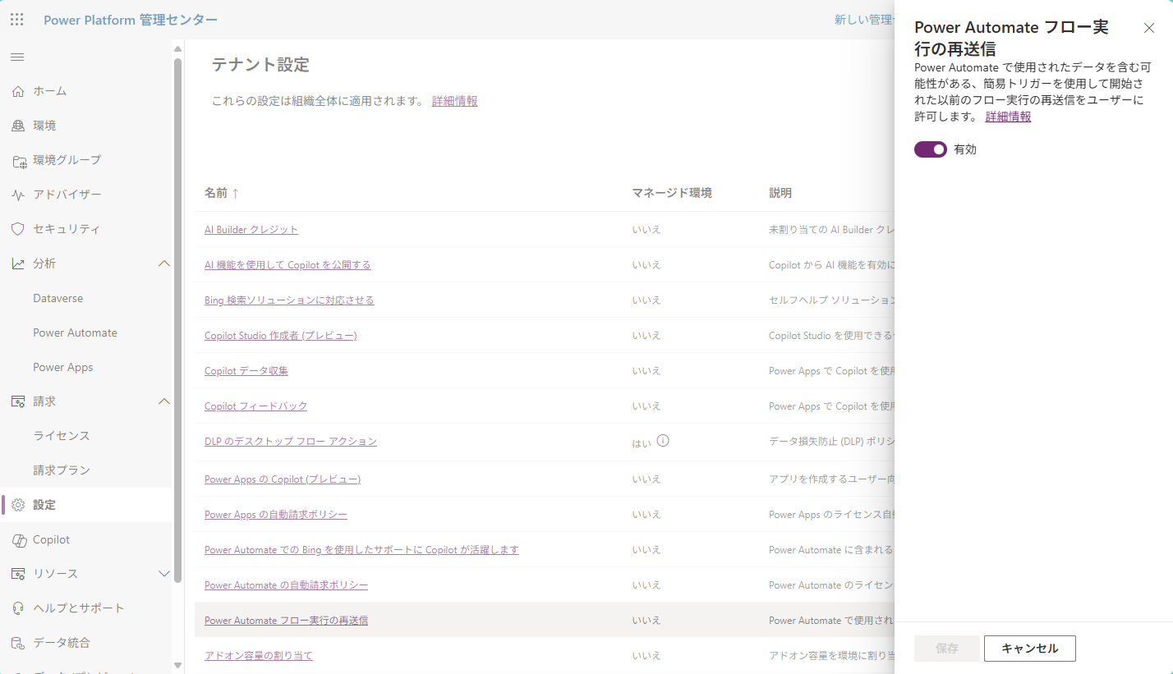Open the app launcher waffle icon

pos(16,20)
